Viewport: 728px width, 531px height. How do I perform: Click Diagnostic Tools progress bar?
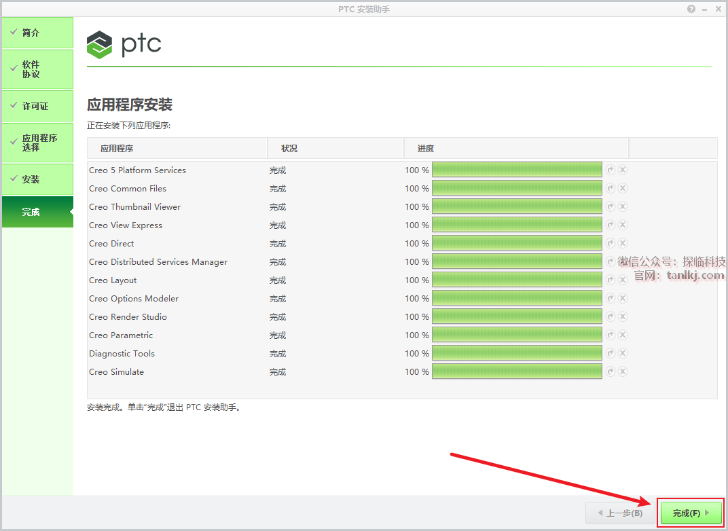click(x=517, y=353)
